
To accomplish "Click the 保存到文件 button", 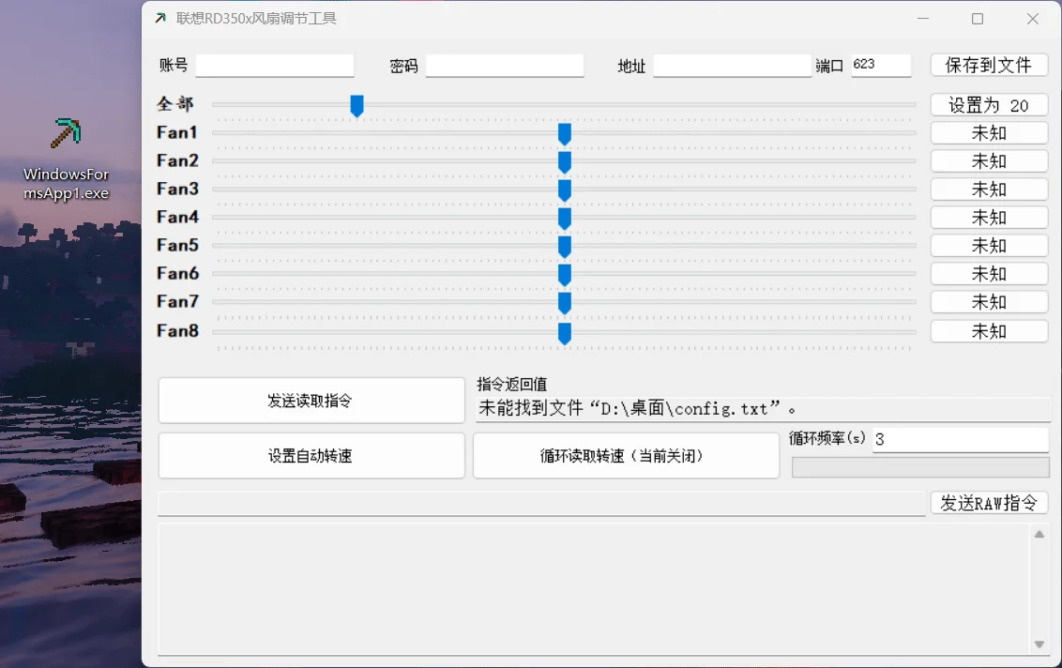I will [x=989, y=65].
